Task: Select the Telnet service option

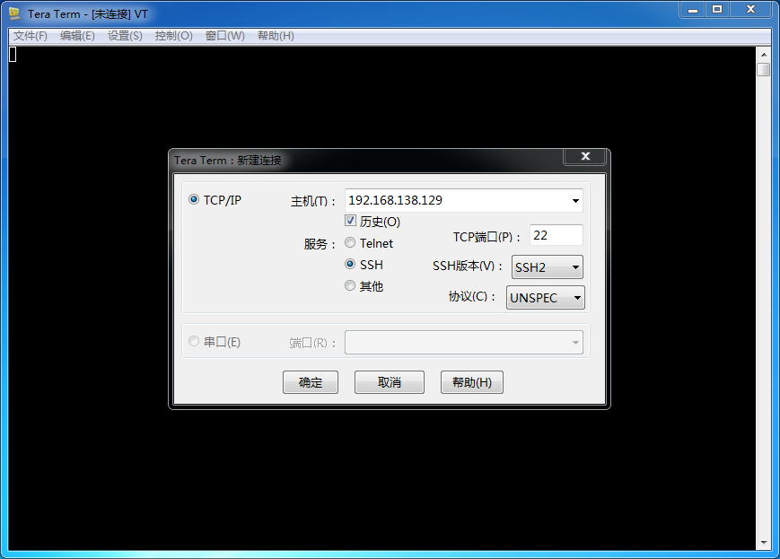Action: click(350, 242)
